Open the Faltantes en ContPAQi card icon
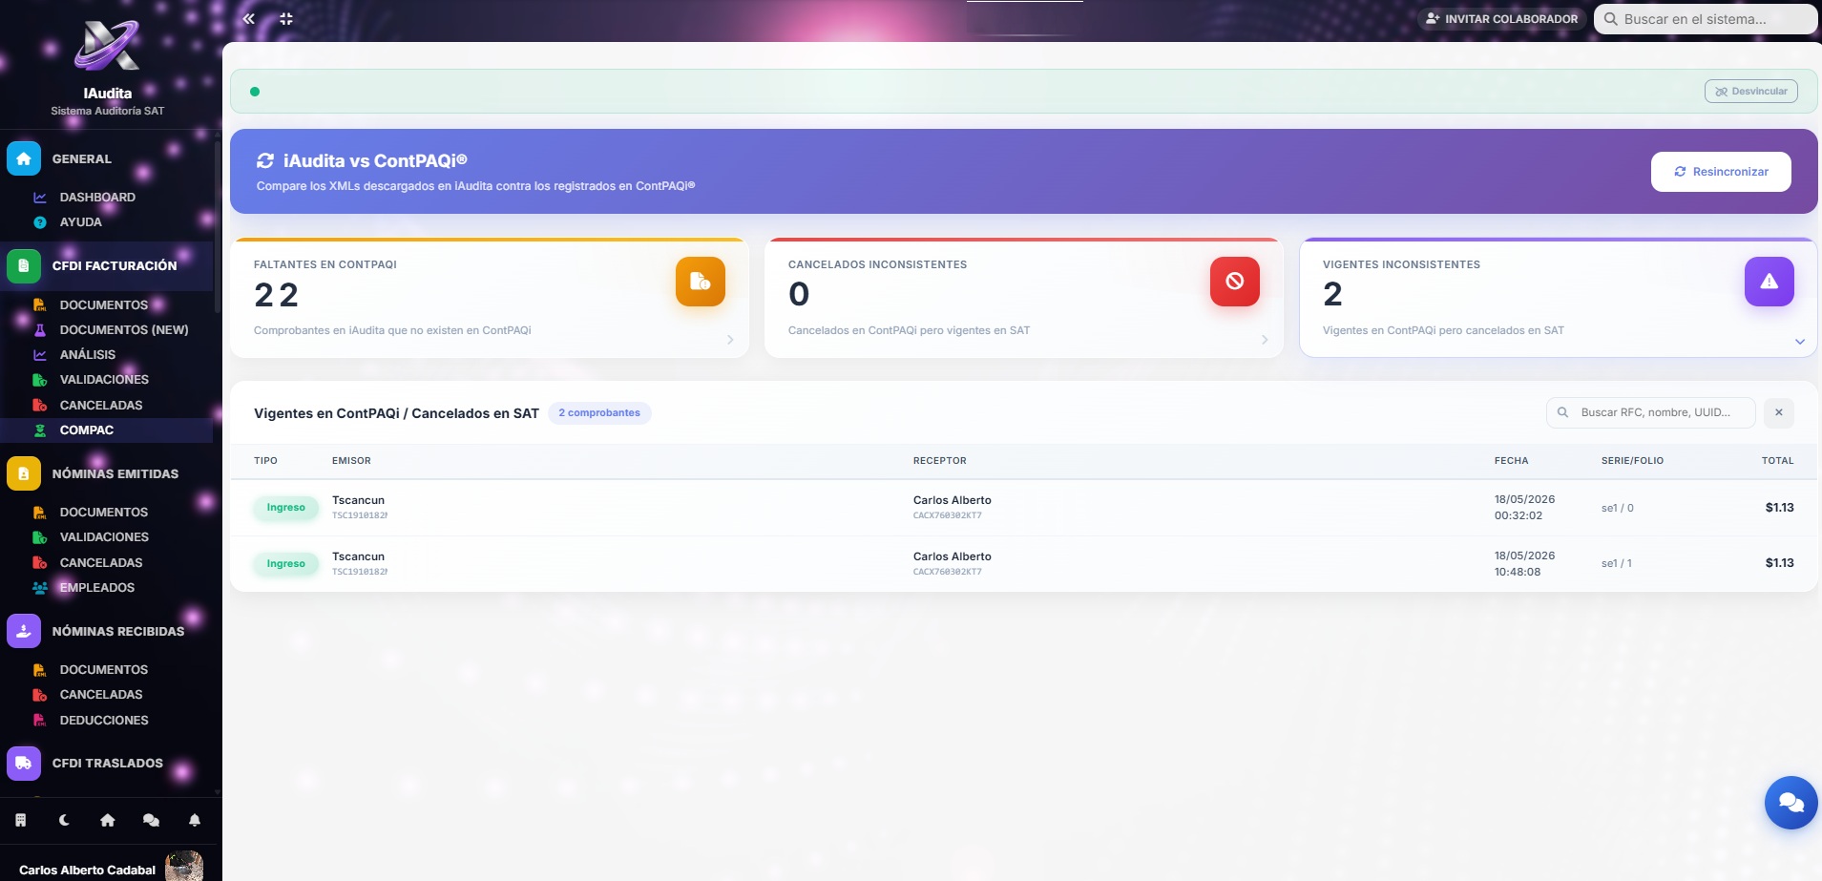The height and width of the screenshot is (881, 1822). point(701,282)
